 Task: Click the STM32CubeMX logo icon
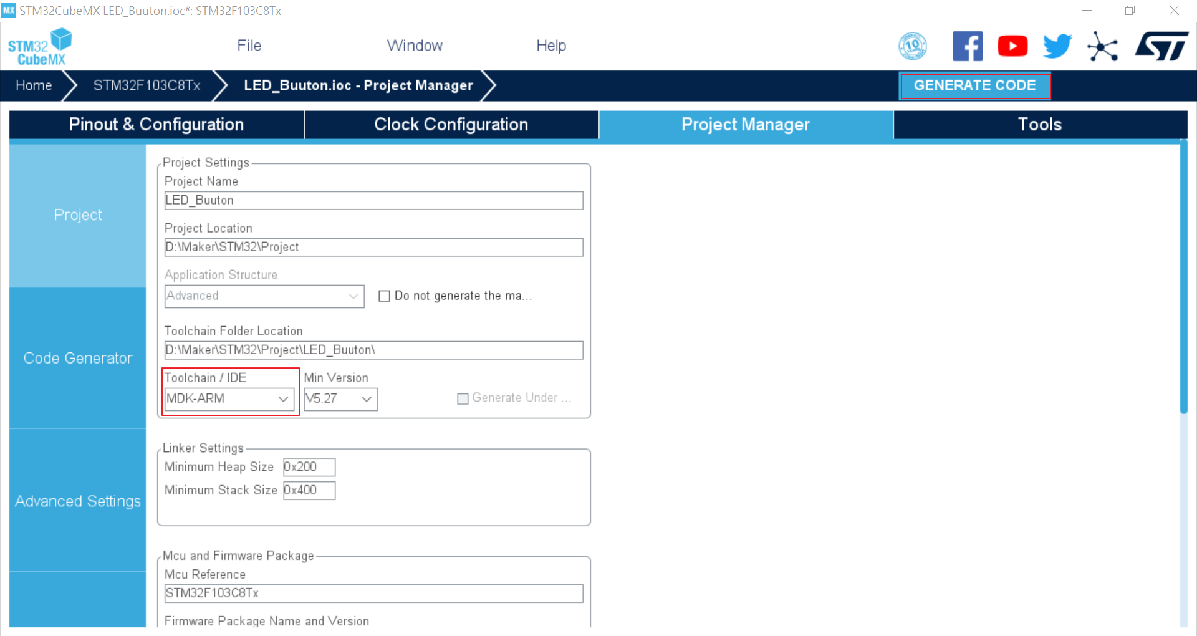pos(40,47)
